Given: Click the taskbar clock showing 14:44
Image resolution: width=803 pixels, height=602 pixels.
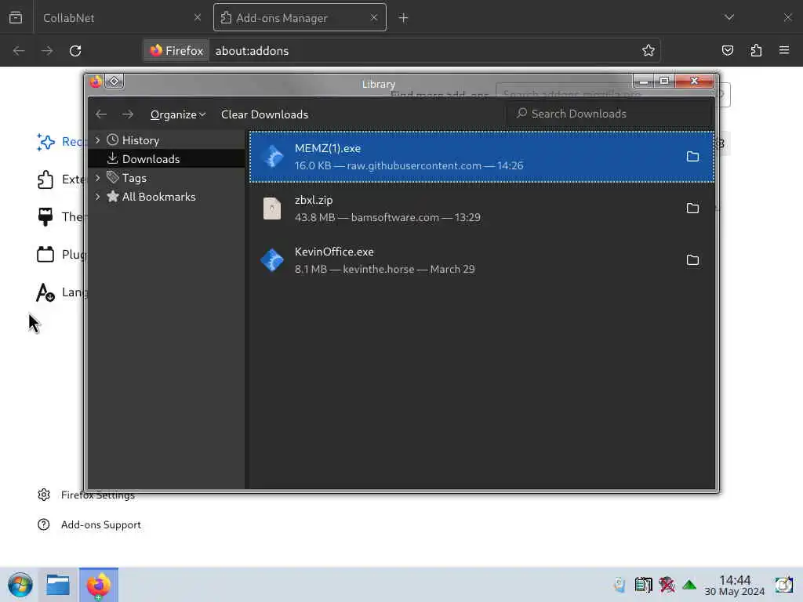Looking at the screenshot, I should 735,586.
